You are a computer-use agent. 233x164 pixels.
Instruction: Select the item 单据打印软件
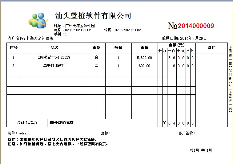coord(54,66)
